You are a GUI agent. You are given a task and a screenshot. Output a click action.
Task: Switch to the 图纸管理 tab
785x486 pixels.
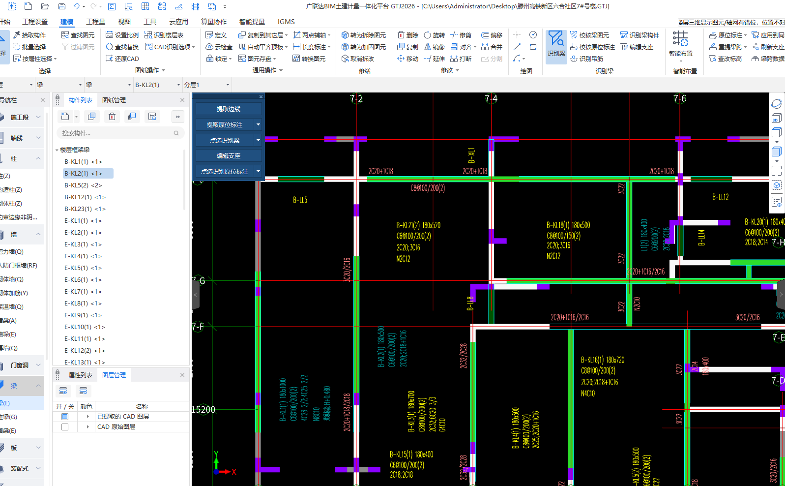click(114, 100)
